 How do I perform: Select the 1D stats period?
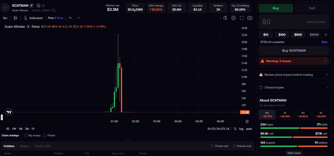tap(321, 115)
